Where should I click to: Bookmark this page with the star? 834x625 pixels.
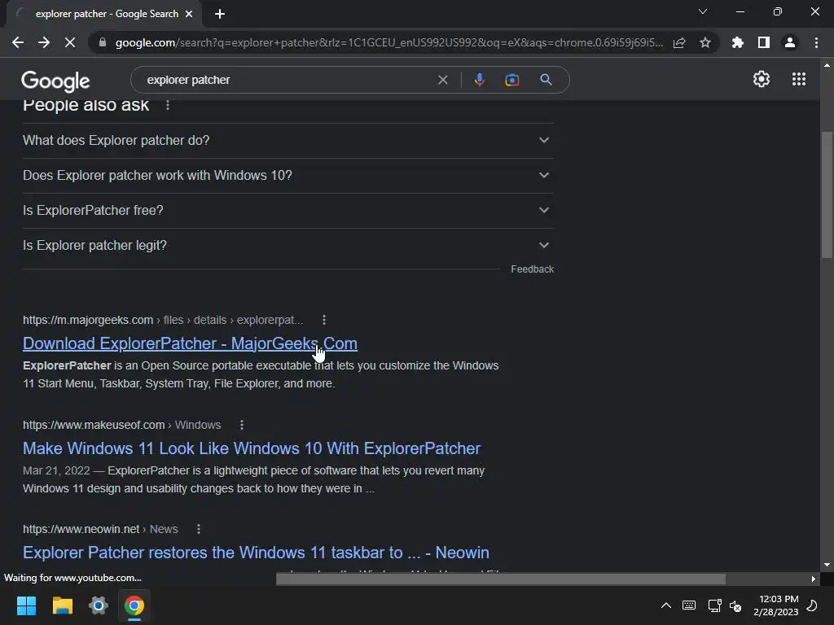click(x=705, y=42)
